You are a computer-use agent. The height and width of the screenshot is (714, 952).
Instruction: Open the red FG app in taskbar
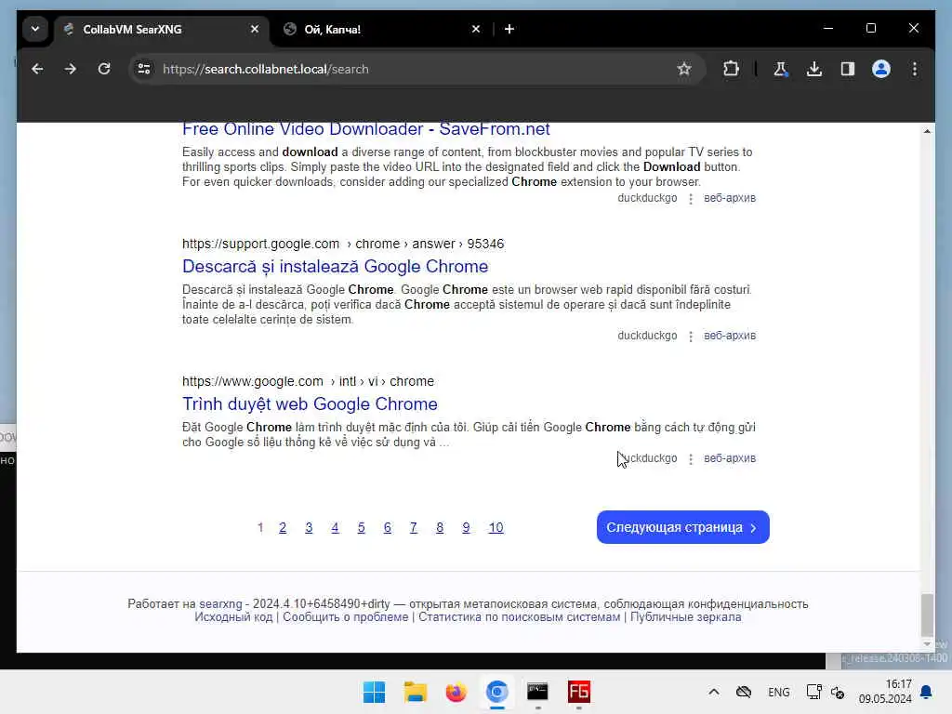tap(578, 692)
